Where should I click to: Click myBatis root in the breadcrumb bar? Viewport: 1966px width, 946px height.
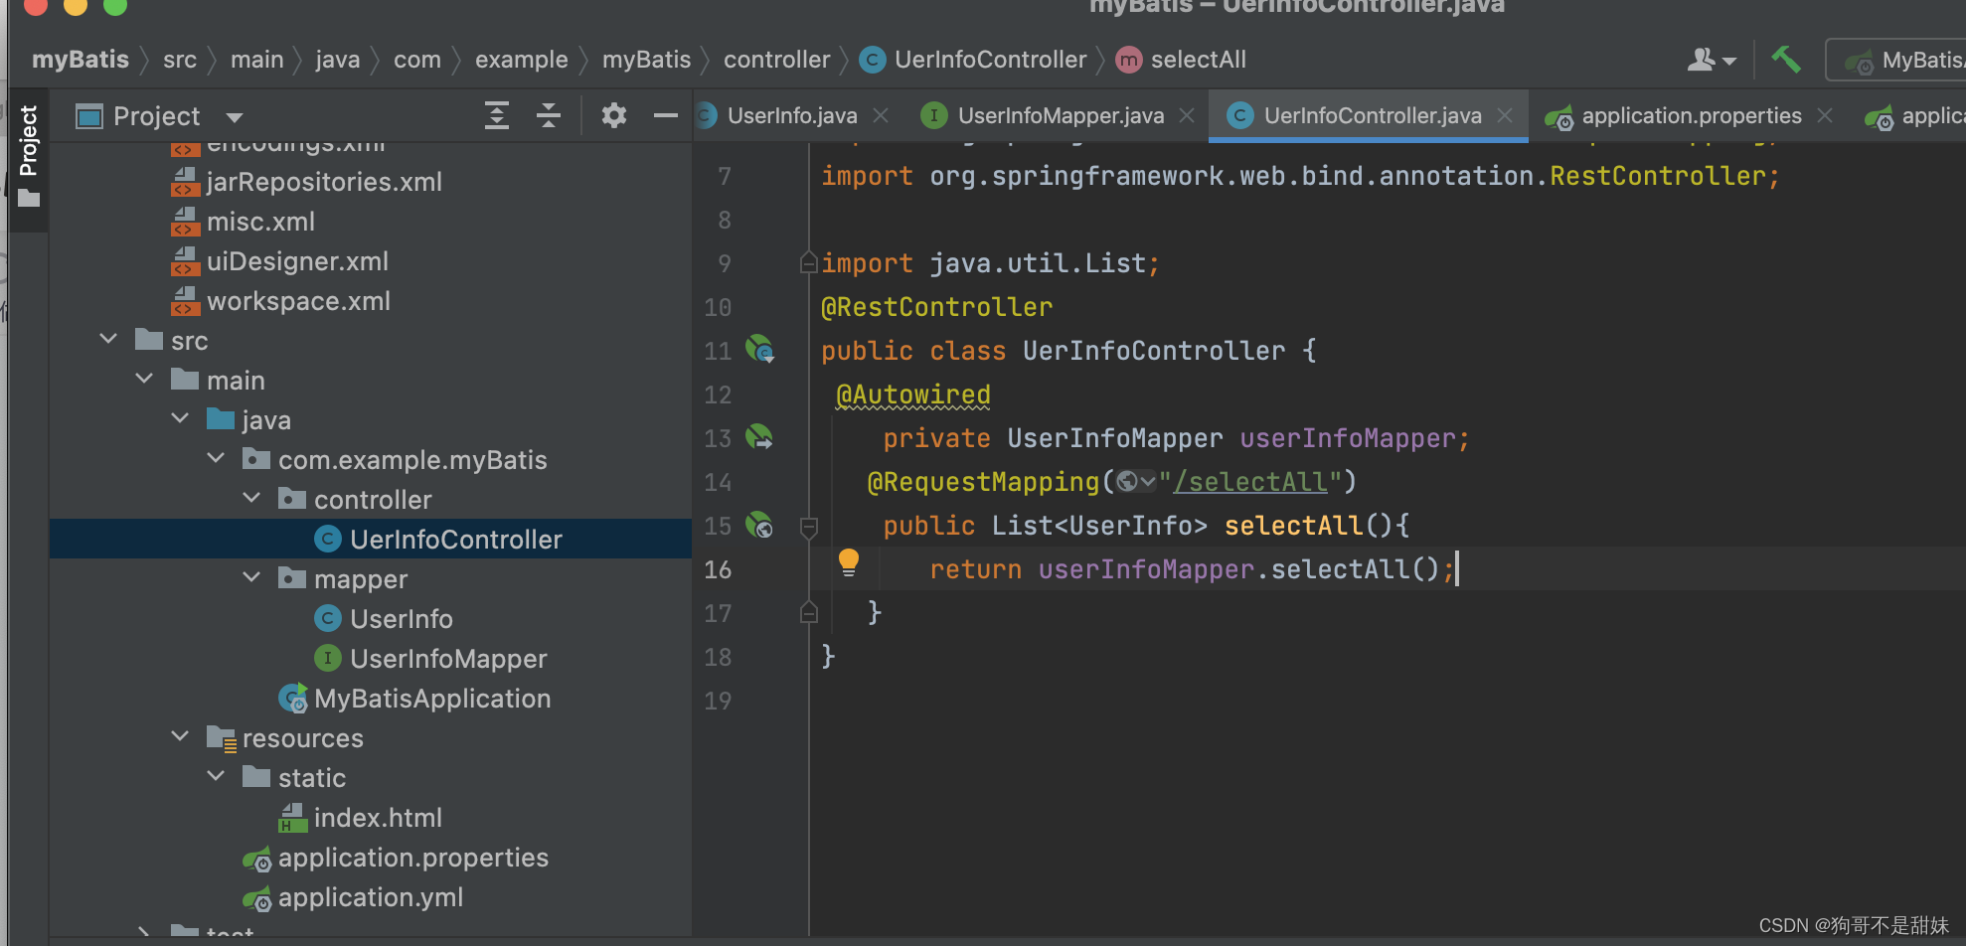coord(81,60)
